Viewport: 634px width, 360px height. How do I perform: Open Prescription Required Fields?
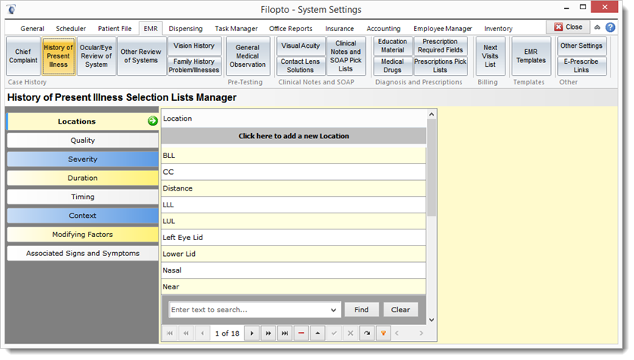click(441, 46)
